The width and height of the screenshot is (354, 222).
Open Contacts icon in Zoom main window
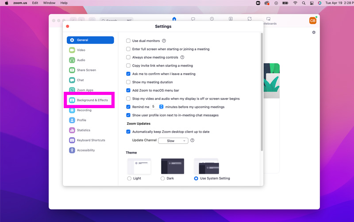231,19
